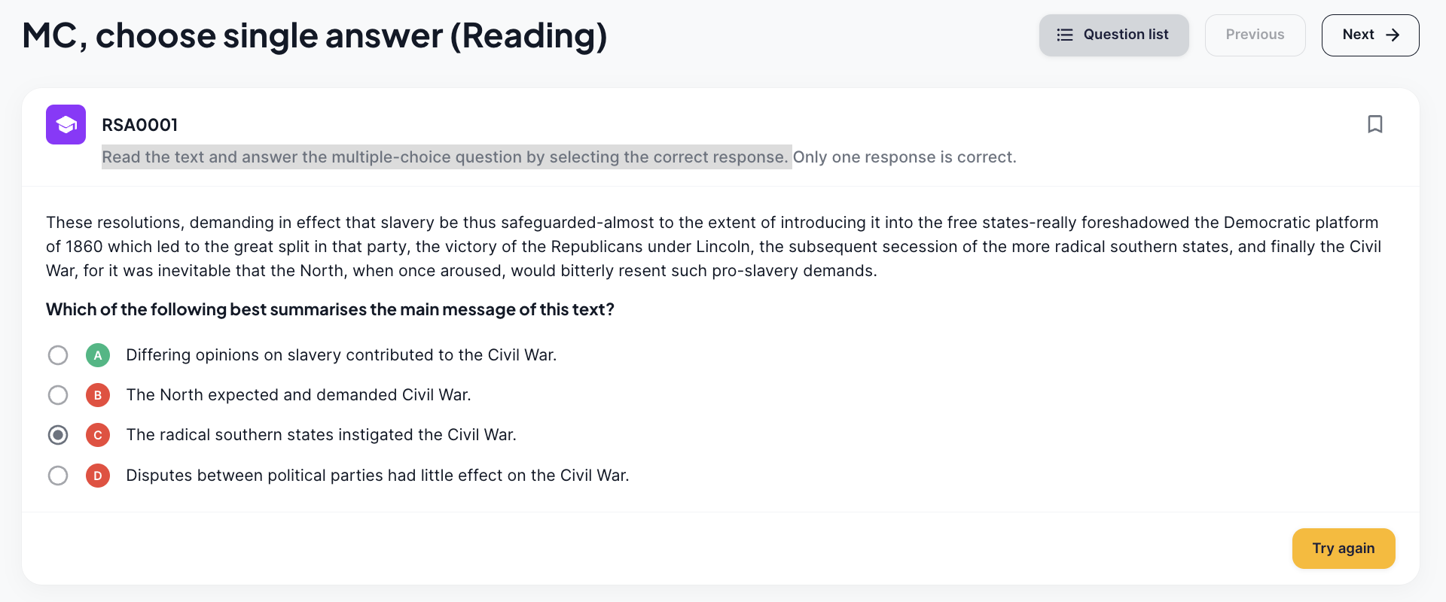Select radio button for answer D
This screenshot has width=1446, height=602.
pyautogui.click(x=58, y=476)
